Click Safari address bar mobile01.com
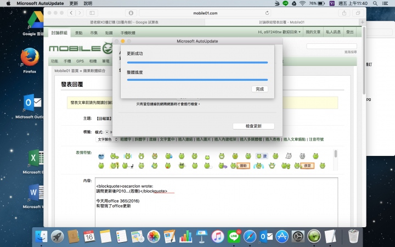The height and width of the screenshot is (247, 395). click(x=205, y=13)
